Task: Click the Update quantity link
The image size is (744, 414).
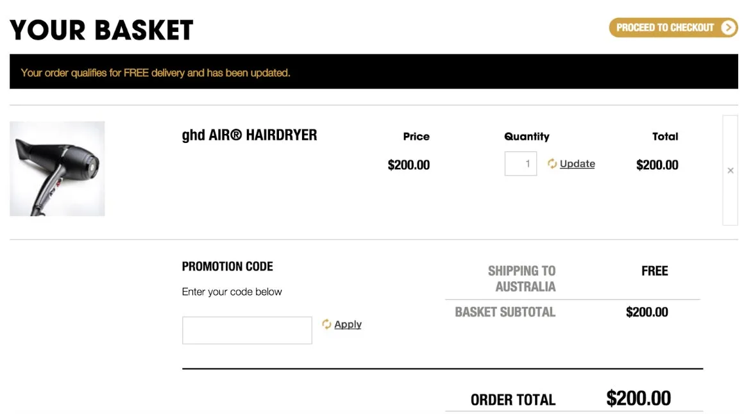Action: pos(577,164)
